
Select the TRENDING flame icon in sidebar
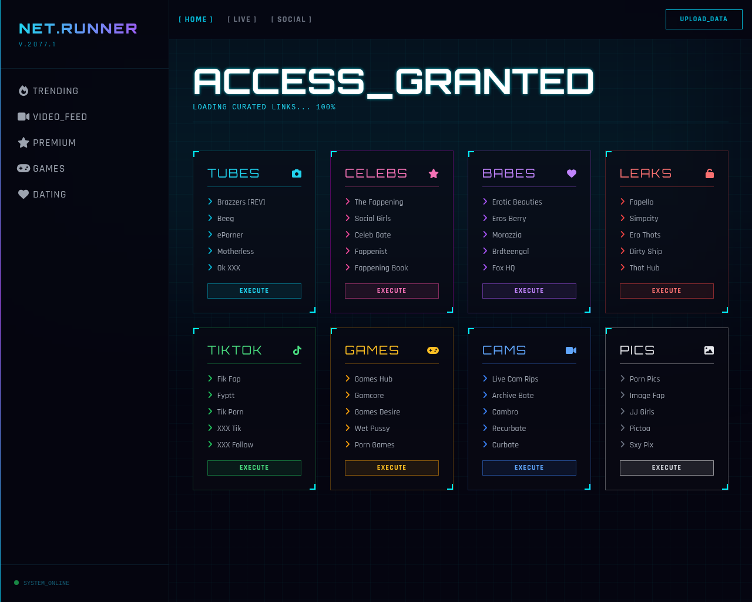(x=23, y=91)
